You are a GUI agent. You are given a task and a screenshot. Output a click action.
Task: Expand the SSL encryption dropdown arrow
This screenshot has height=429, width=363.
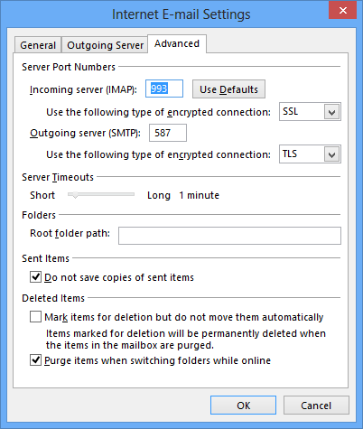tap(331, 112)
